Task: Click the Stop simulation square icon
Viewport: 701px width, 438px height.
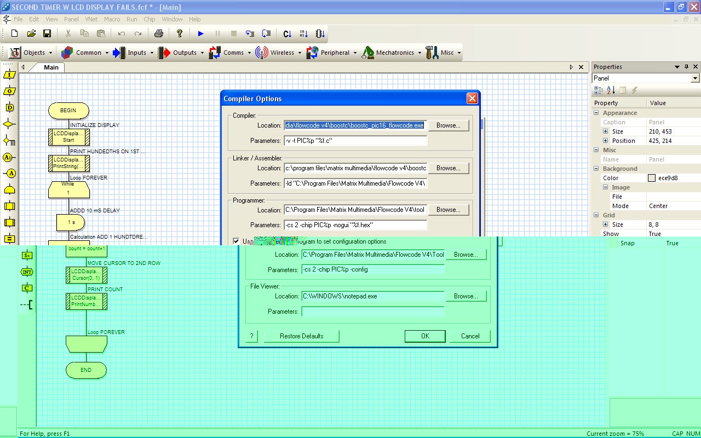Action: pyautogui.click(x=234, y=33)
